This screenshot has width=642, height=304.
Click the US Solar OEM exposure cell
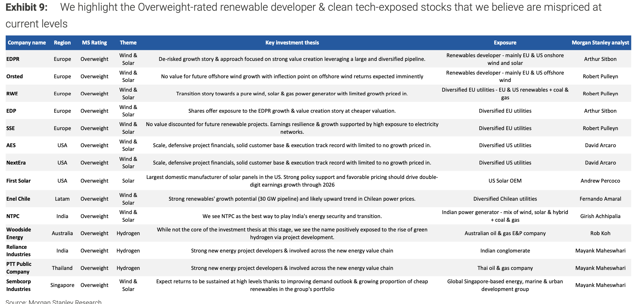point(505,181)
